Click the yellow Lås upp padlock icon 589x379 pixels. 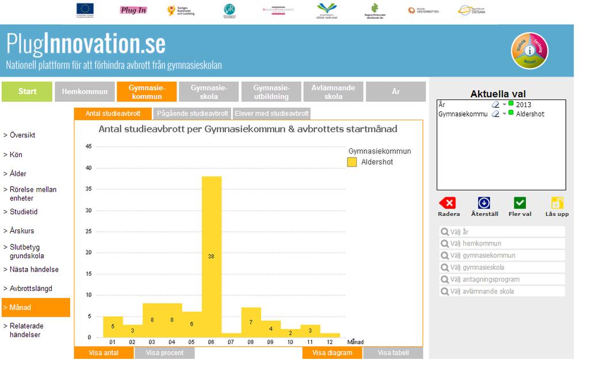pos(557,203)
